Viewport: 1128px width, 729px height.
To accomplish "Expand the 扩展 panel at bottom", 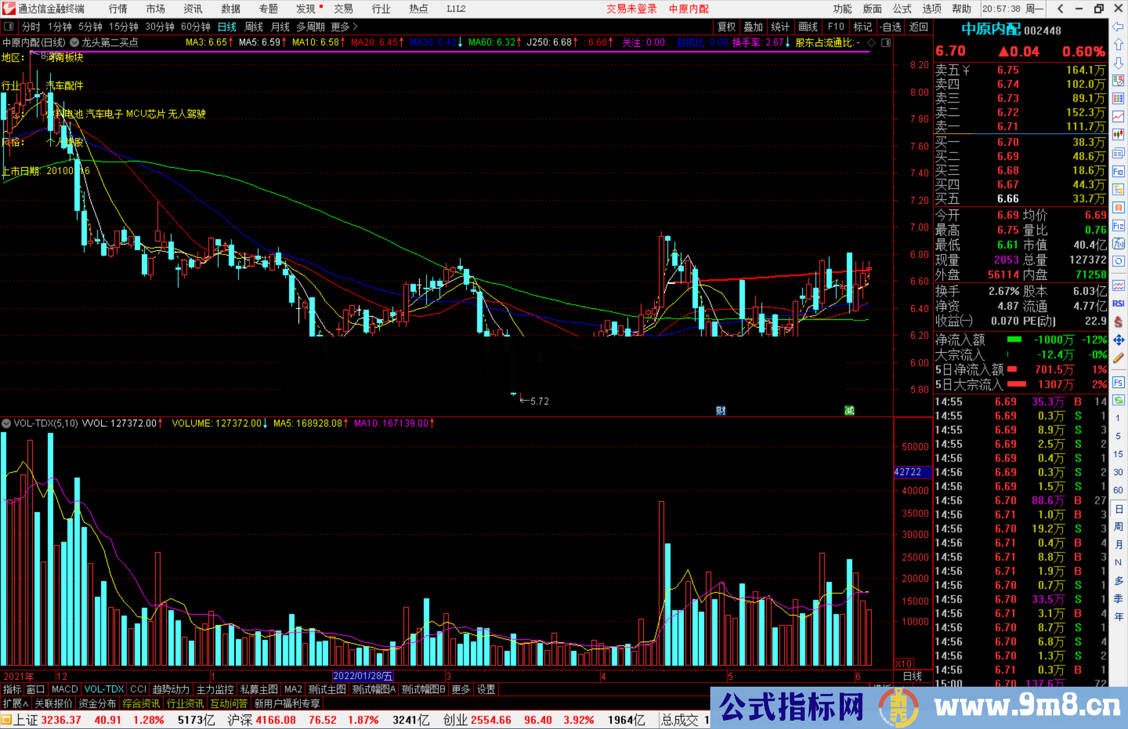I will coord(16,704).
